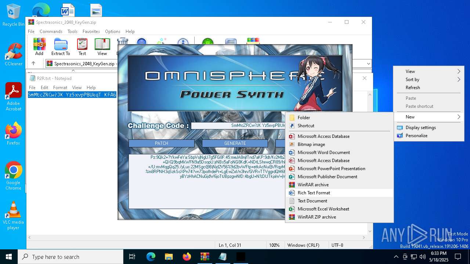The image size is (470, 264).
Task: Expand the View context submenu
Action: (x=429, y=71)
